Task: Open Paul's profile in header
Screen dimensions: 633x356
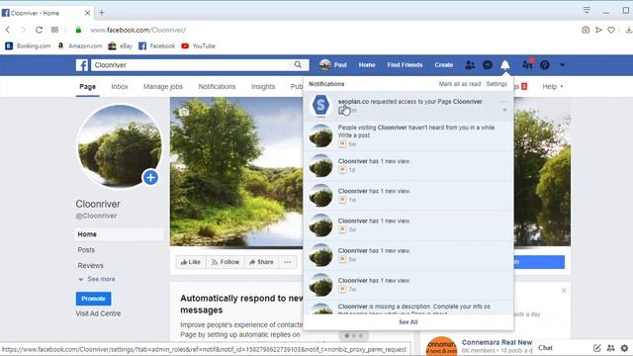Action: click(x=333, y=65)
